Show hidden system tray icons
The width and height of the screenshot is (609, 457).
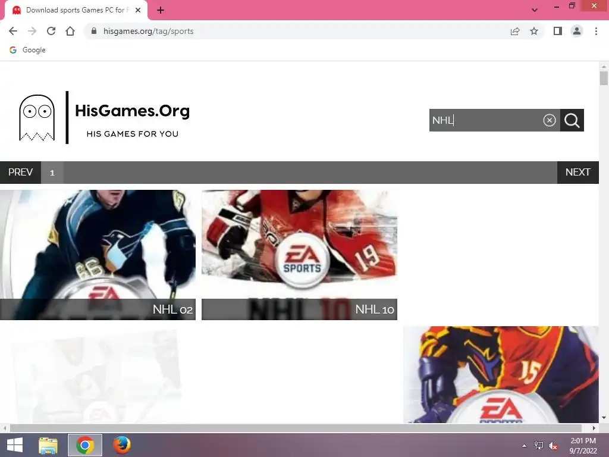coord(525,446)
